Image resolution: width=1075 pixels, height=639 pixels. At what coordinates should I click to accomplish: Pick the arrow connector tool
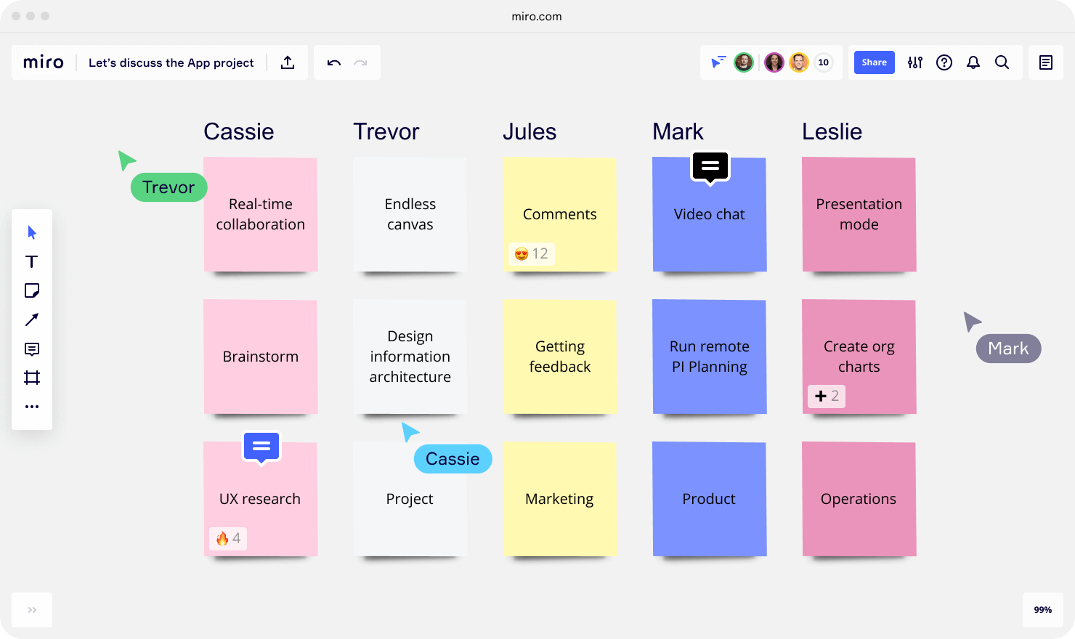tap(32, 319)
